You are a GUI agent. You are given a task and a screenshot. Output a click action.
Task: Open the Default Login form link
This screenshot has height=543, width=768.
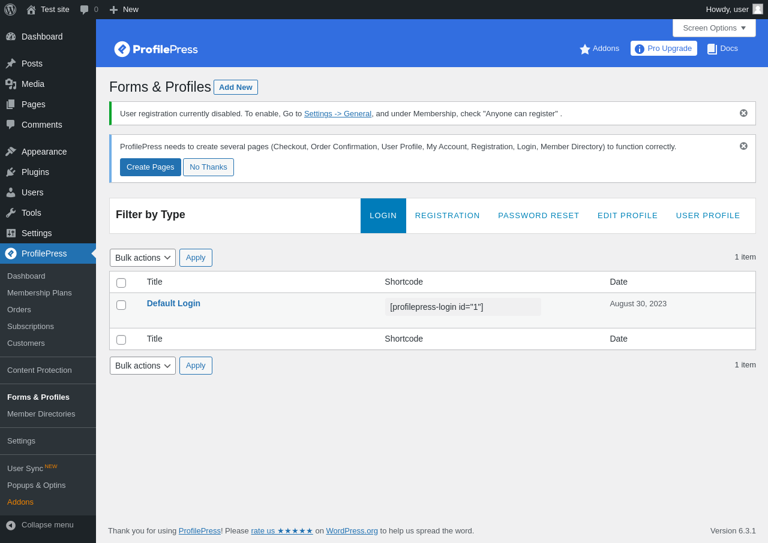click(173, 303)
